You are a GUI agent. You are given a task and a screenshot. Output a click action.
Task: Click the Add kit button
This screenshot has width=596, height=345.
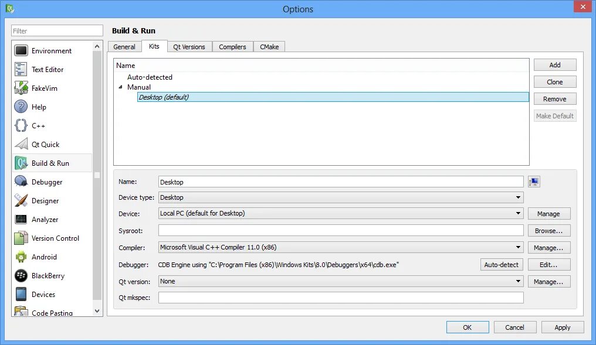[555, 65]
